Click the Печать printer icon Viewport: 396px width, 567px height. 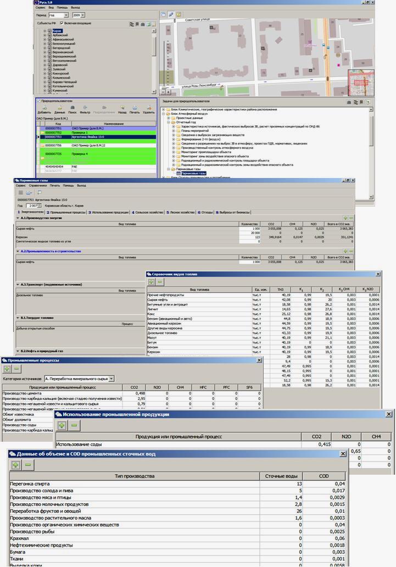click(x=134, y=108)
